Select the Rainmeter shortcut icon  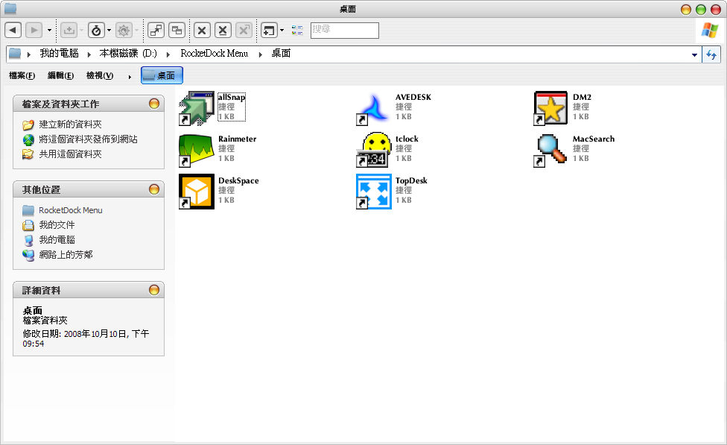[x=197, y=150]
